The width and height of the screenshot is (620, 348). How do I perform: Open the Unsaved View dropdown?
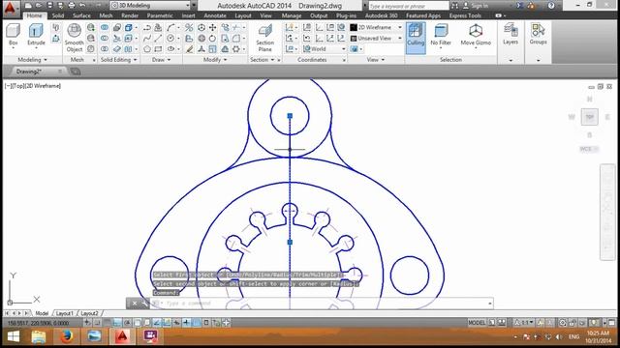[x=376, y=39]
